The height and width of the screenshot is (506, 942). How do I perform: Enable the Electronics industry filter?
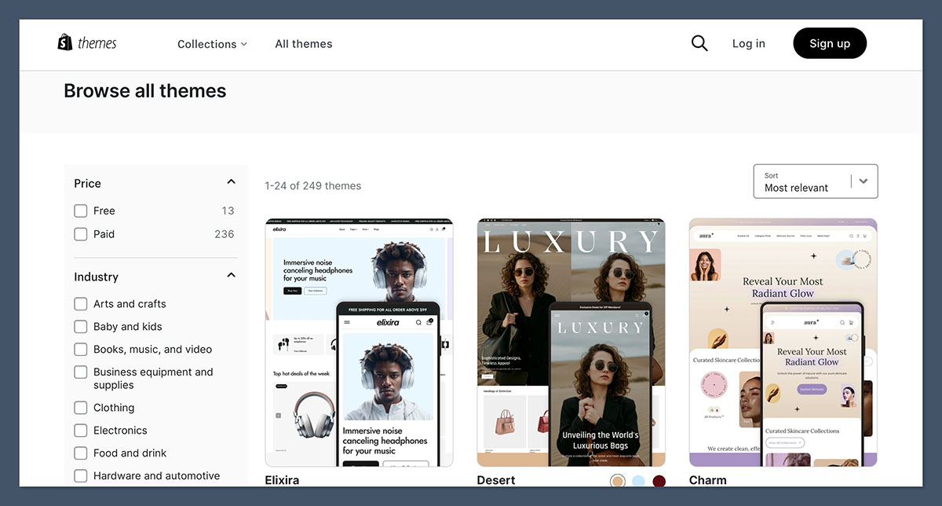point(80,430)
